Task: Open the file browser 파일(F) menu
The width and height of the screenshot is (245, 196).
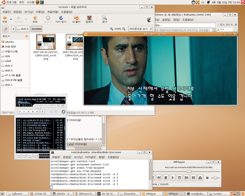Action: 6,12
